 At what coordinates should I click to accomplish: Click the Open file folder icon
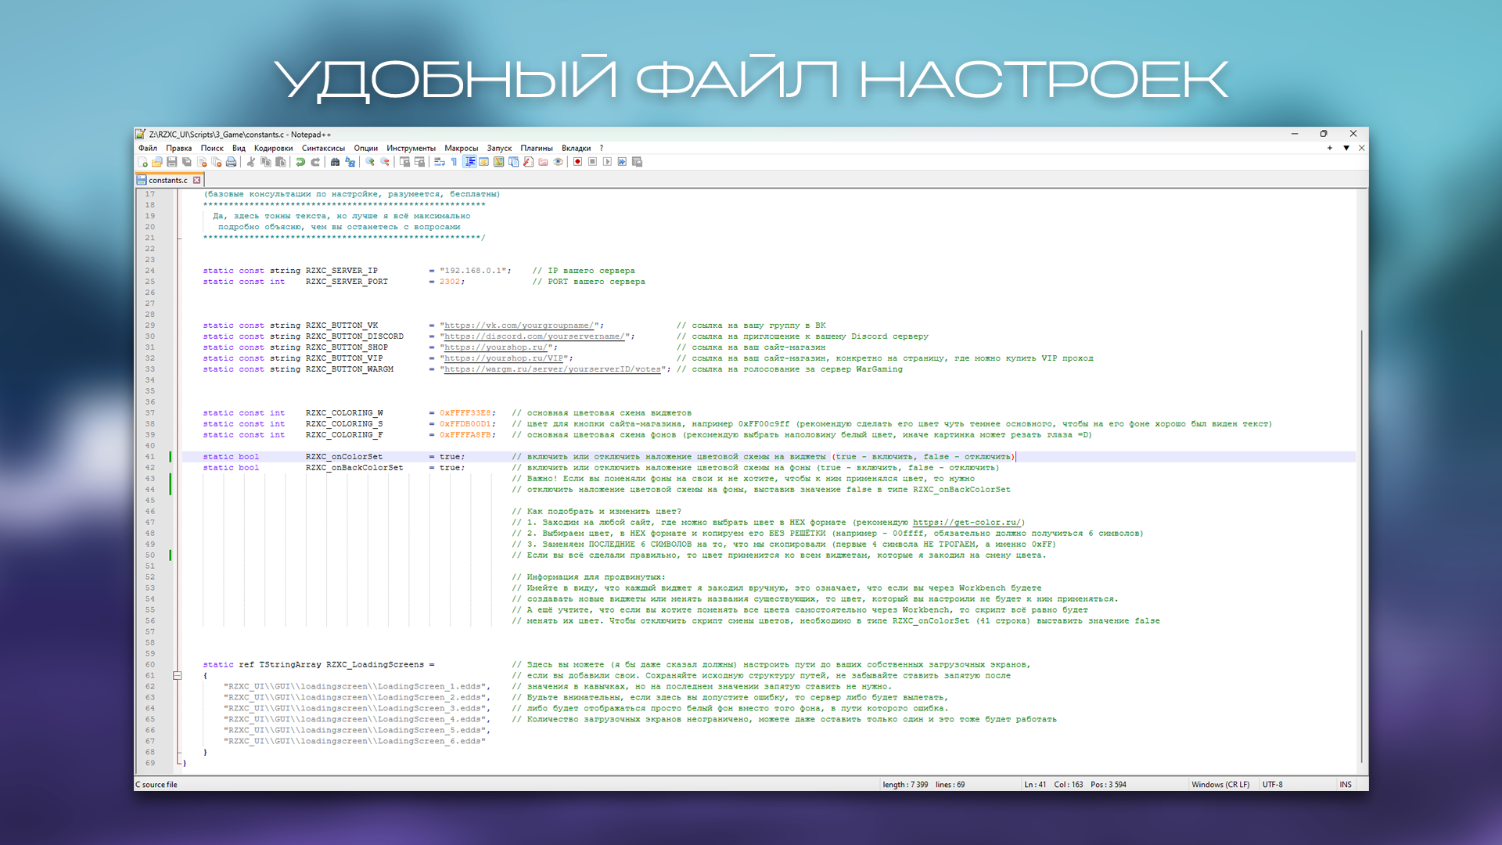pos(156,162)
